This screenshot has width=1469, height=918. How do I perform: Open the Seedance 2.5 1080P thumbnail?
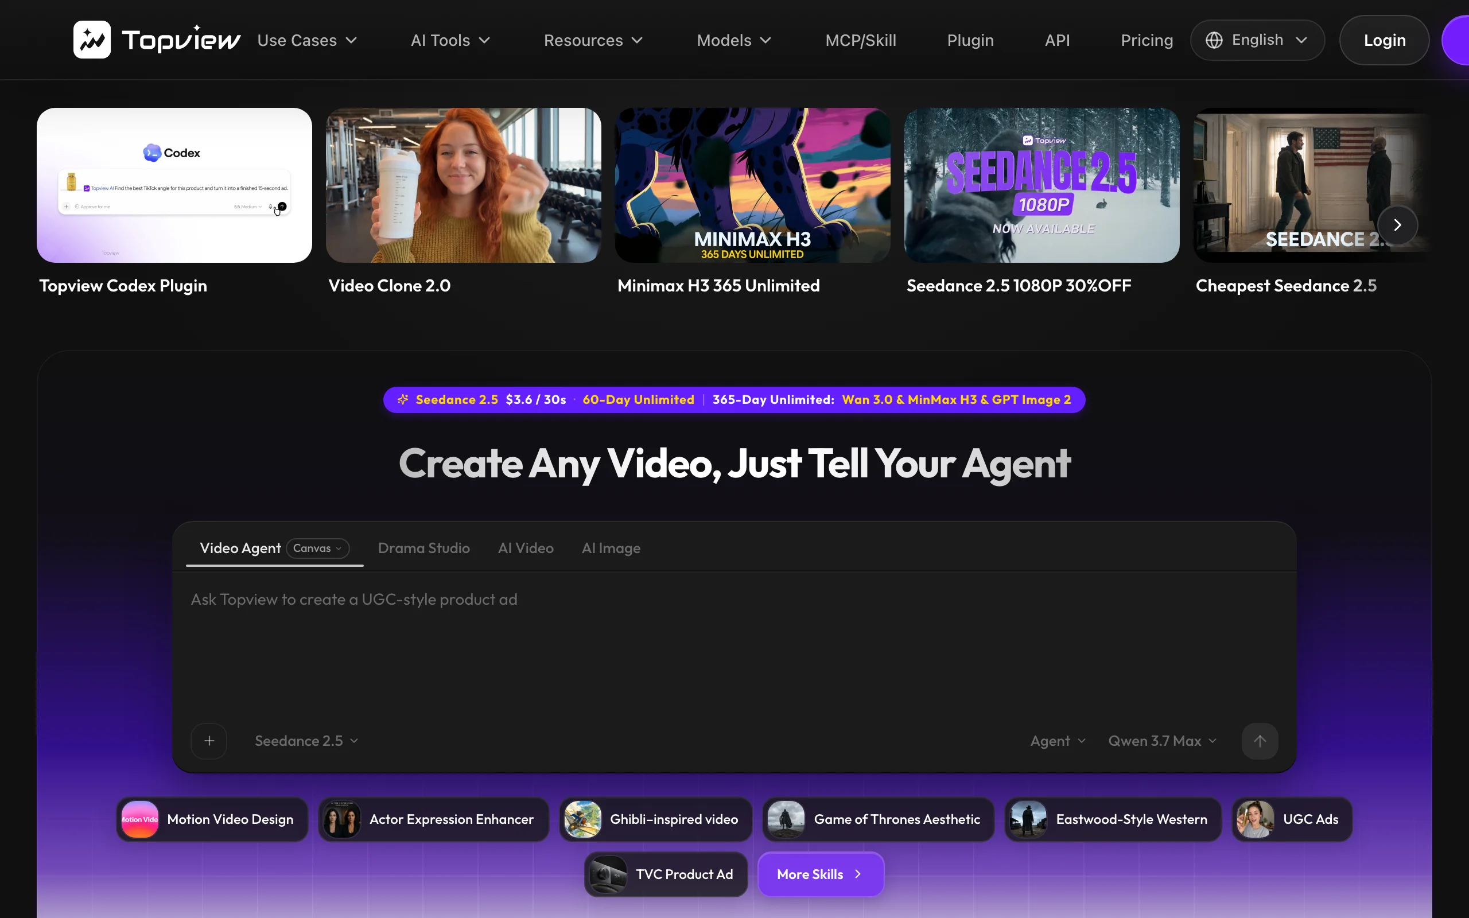(1041, 185)
